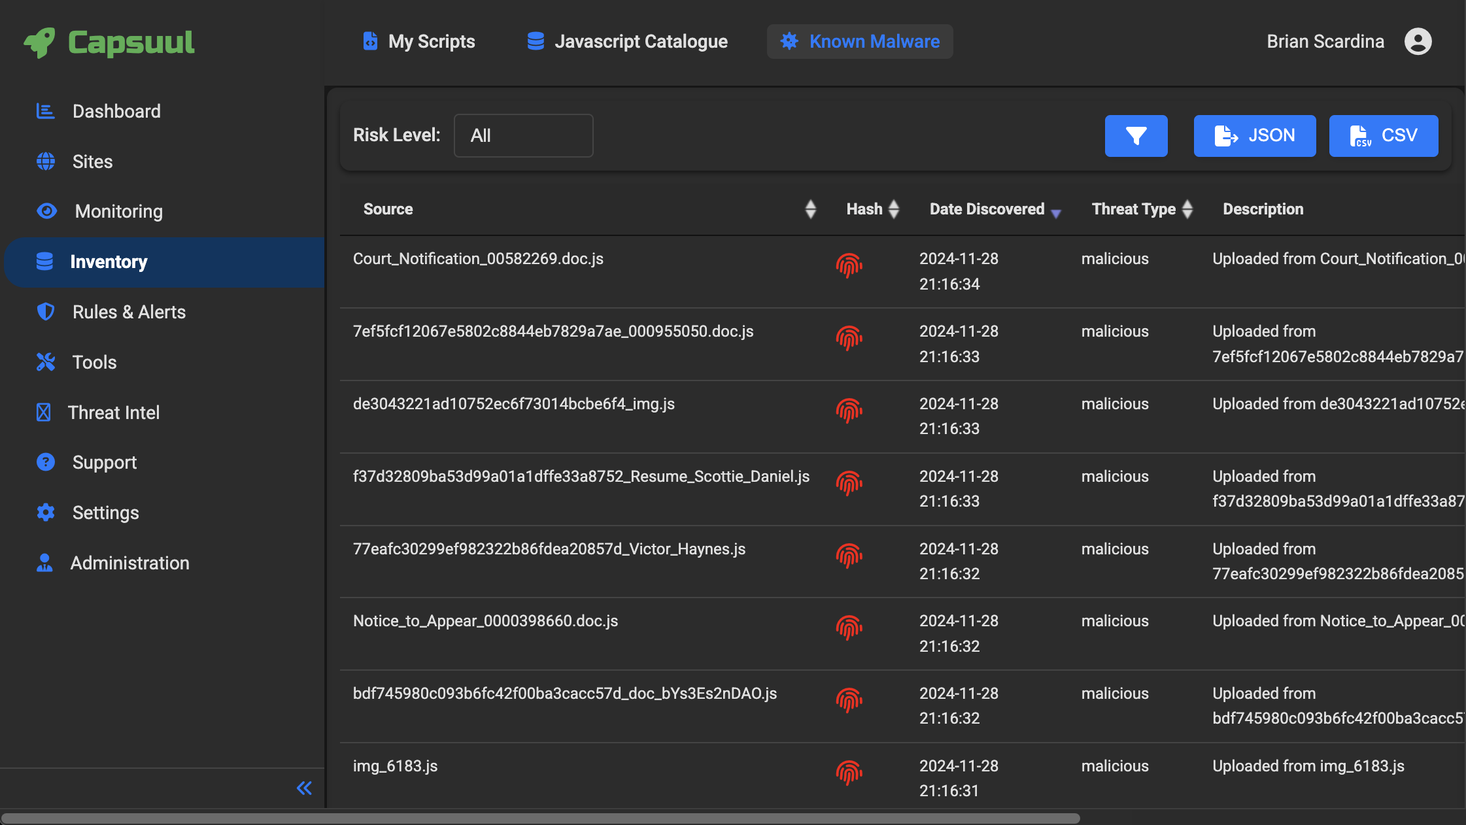Export the malware list as JSON
This screenshot has height=825, width=1466.
[1254, 135]
